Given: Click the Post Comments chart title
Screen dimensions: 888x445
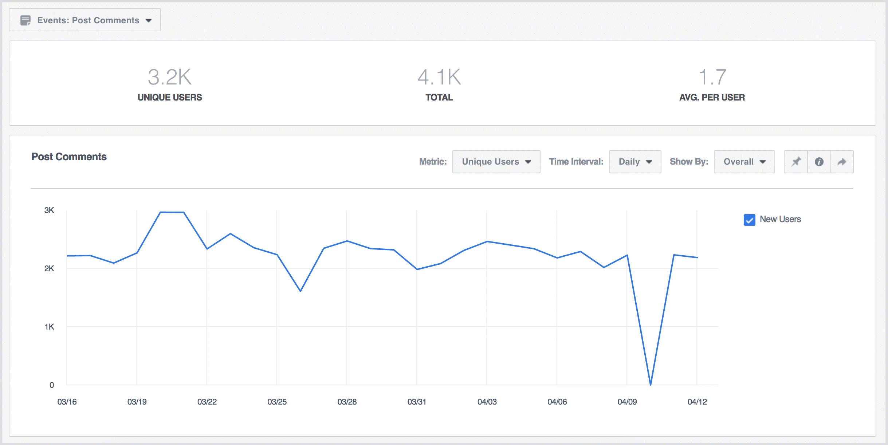Looking at the screenshot, I should 69,157.
